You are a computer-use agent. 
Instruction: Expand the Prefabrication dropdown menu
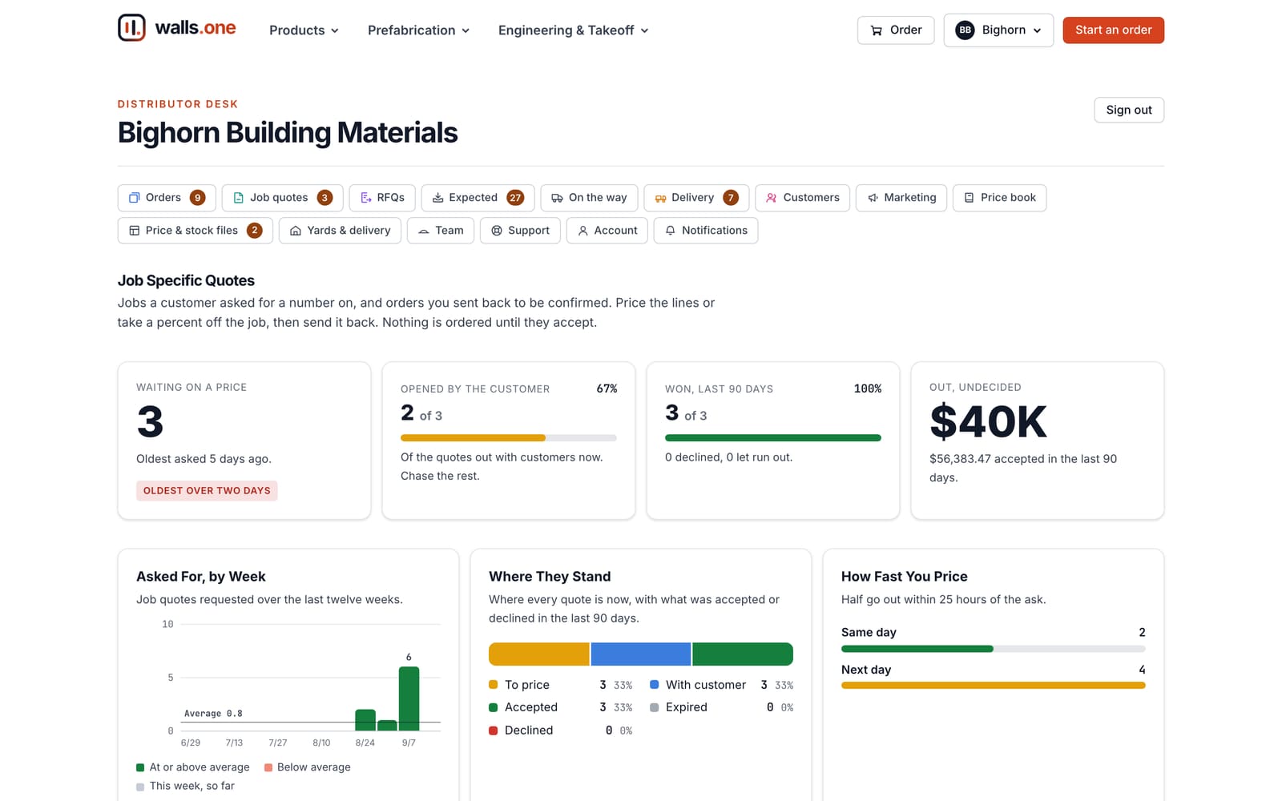click(418, 30)
